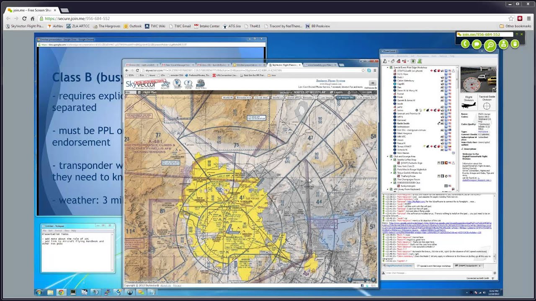This screenshot has width=536, height=301.
Task: Collapse Seattle Coffee Shop channel
Action: (x=392, y=160)
